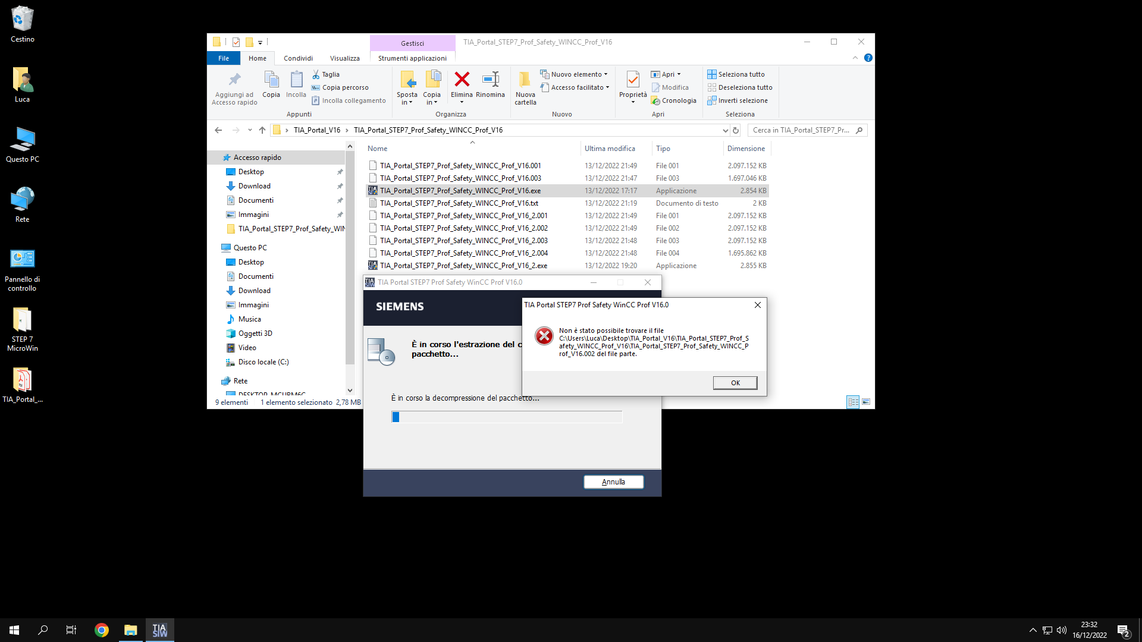Screen dimensions: 1142x642
Task: Click Seleziona tutto
Action: click(x=736, y=74)
